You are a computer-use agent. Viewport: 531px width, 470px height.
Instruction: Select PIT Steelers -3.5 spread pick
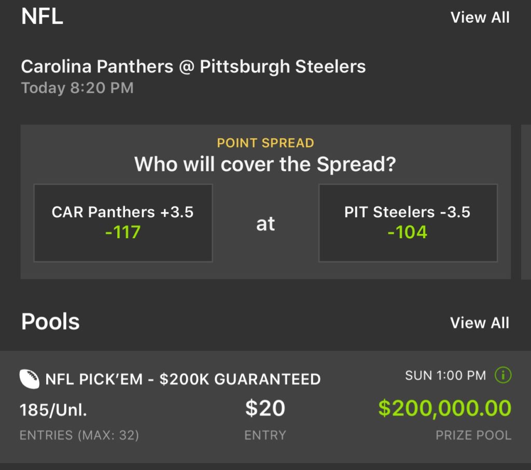click(x=408, y=223)
